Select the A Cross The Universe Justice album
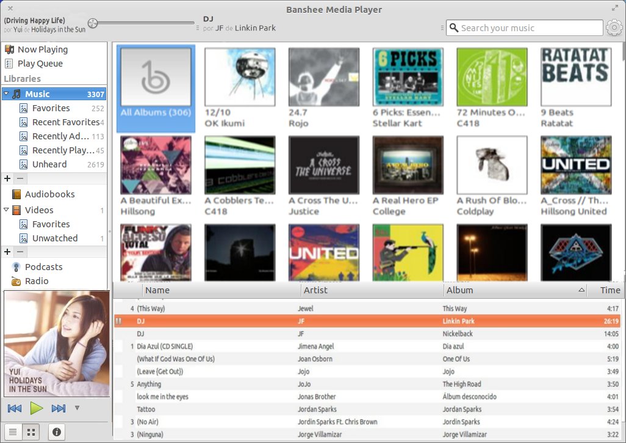Screen dimensions: 626x443 (324, 176)
